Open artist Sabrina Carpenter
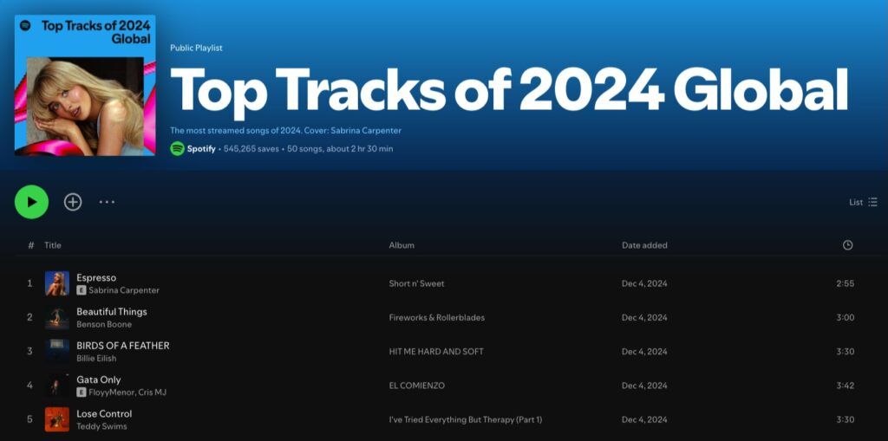888x441 pixels. pos(124,290)
